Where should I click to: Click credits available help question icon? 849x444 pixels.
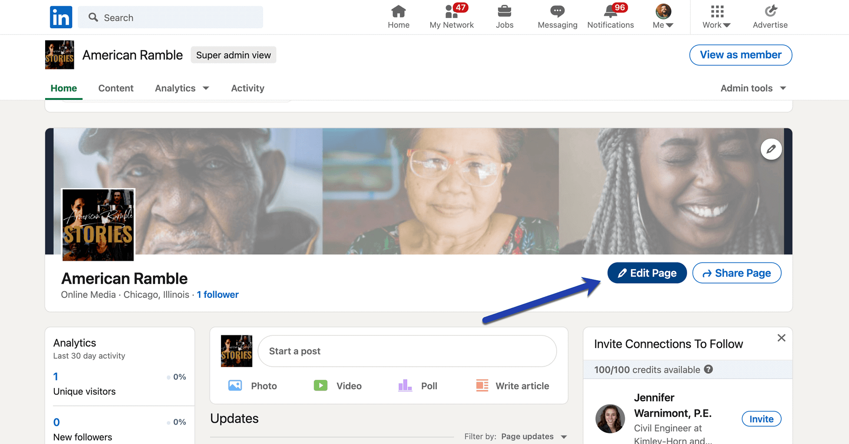point(708,369)
